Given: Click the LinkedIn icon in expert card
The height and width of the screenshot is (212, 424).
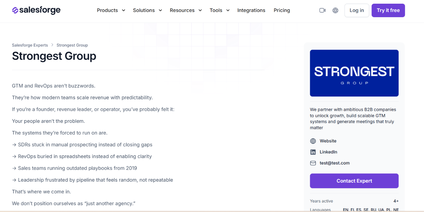Looking at the screenshot, I should tap(313, 152).
